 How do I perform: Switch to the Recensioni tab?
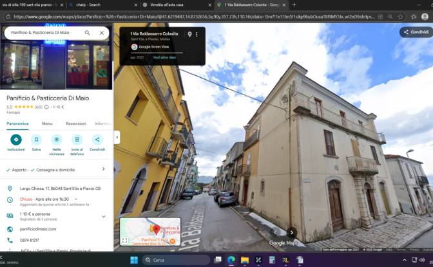(76, 124)
